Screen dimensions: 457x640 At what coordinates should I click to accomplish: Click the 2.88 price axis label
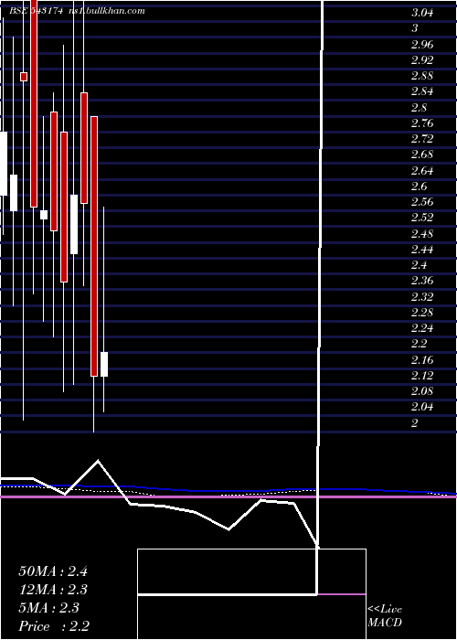point(422,76)
